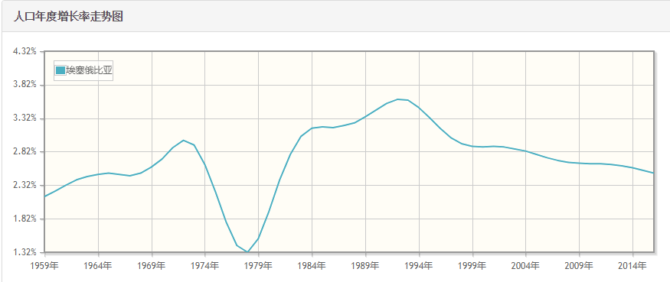Image resolution: width=670 pixels, height=282 pixels.
Task: Select the 1999年 x-axis label
Action: coord(472,266)
